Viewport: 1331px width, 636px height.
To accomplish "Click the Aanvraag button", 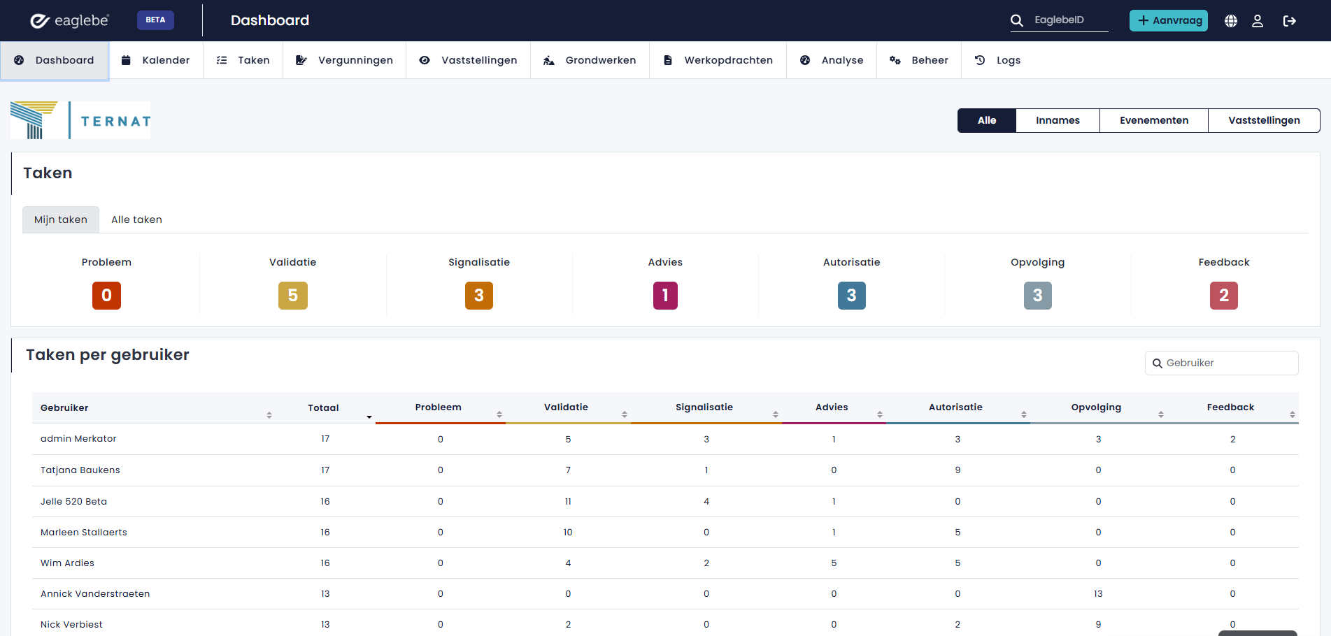I will tap(1169, 20).
